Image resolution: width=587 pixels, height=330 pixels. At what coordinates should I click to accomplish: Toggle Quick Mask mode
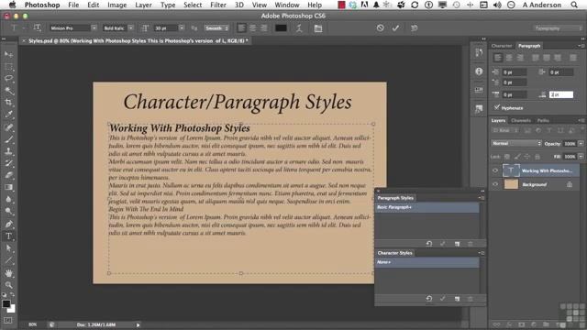[8, 320]
